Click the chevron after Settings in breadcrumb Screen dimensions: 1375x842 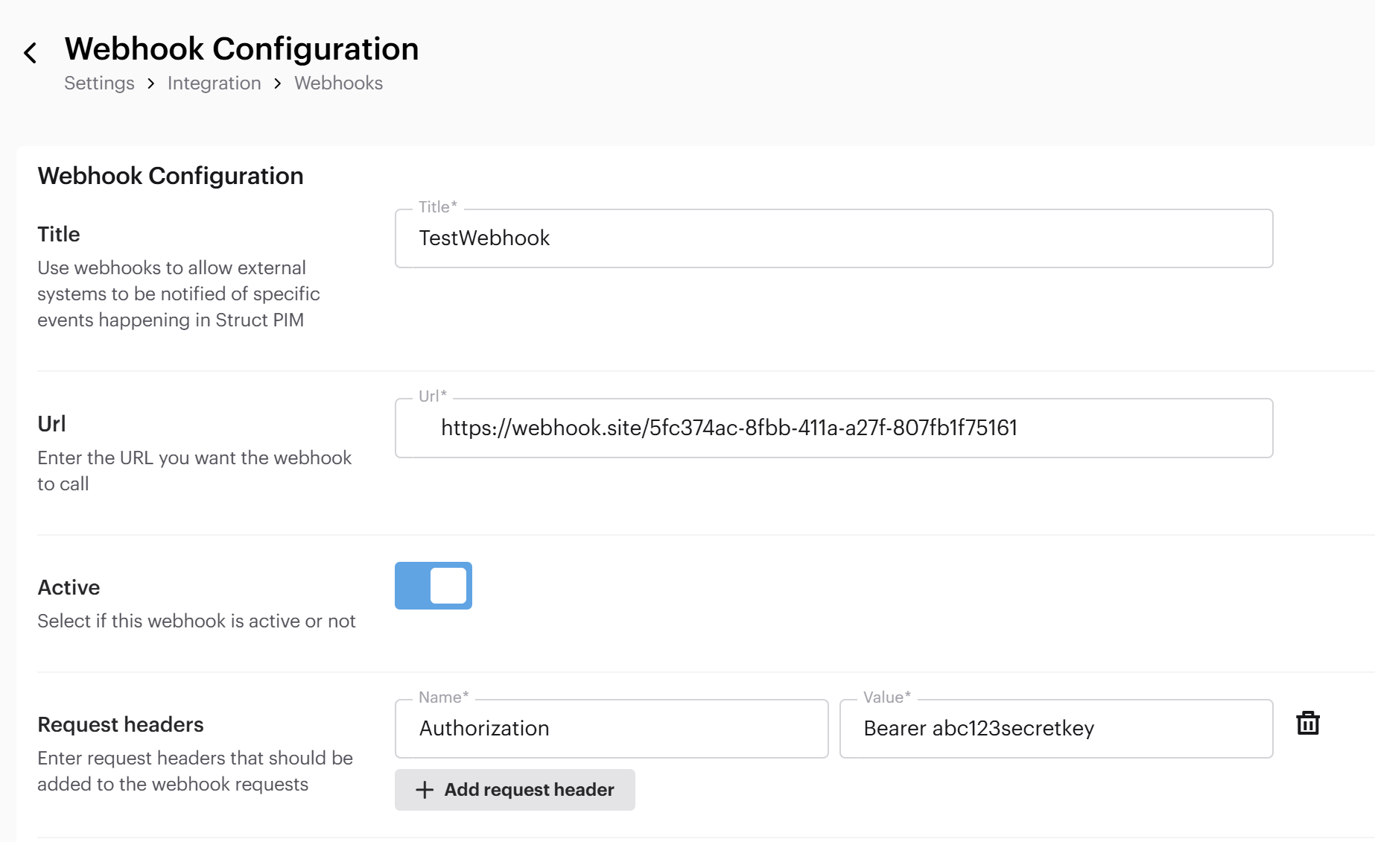(151, 83)
